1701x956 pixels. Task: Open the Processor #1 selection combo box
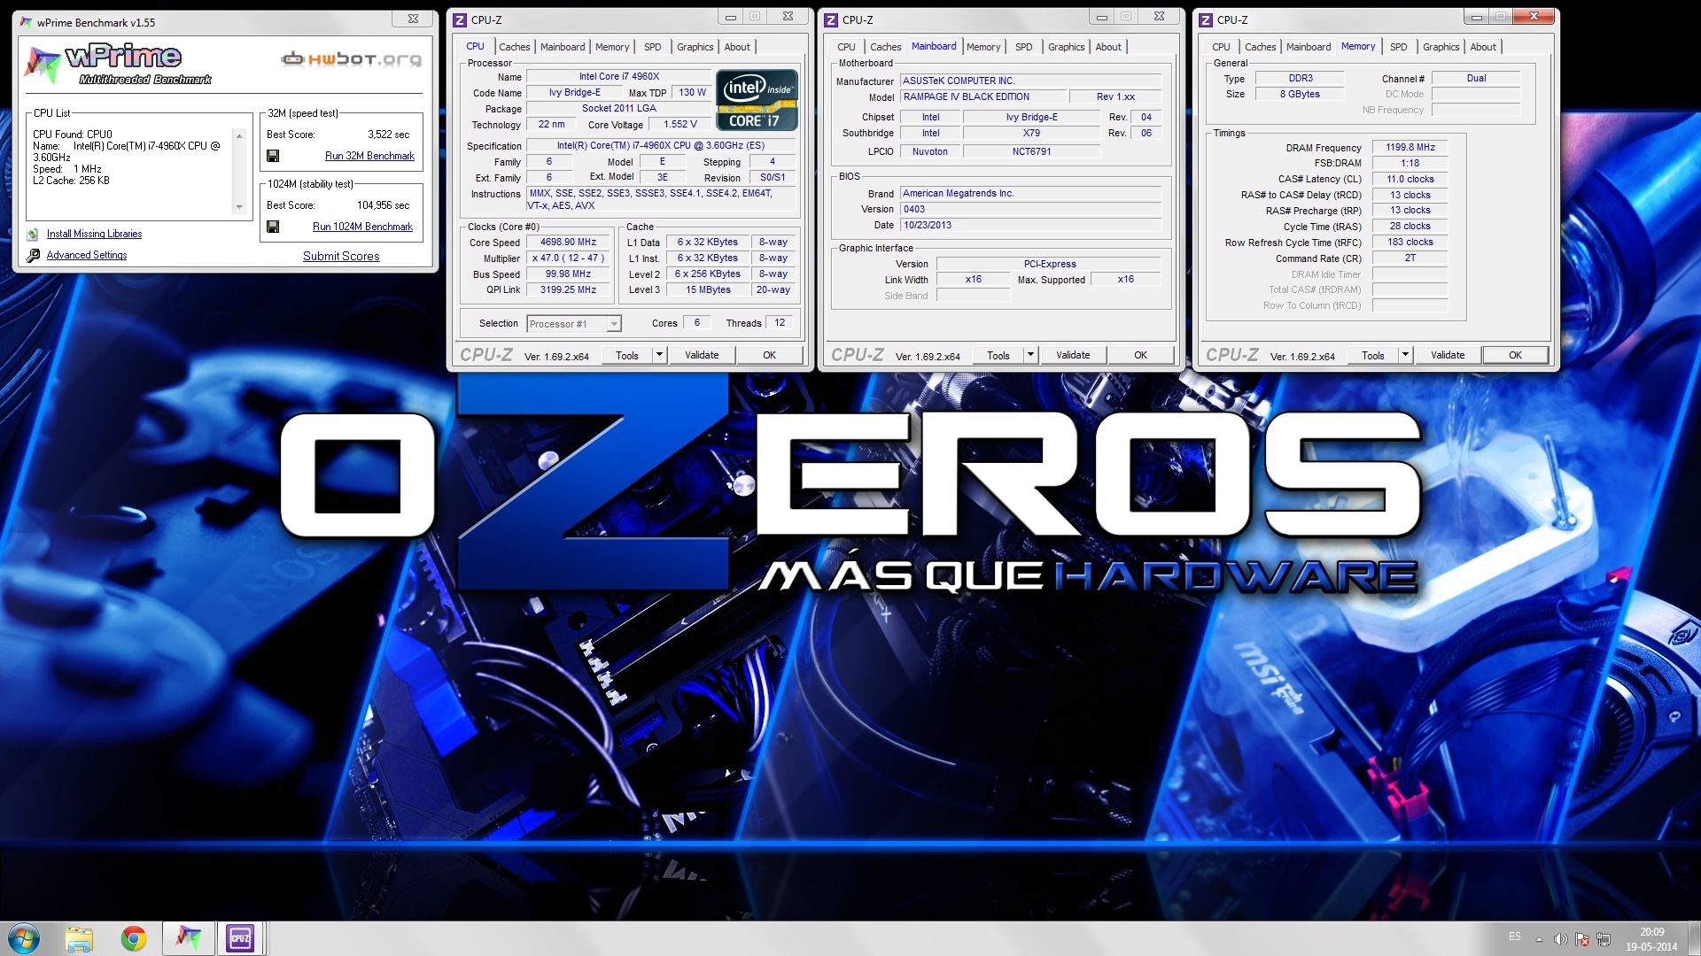click(574, 324)
